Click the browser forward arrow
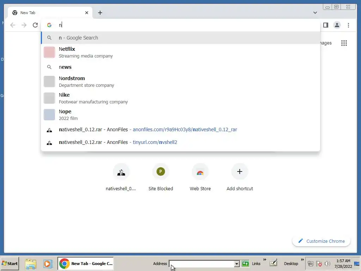Image resolution: width=361 pixels, height=271 pixels. point(24,25)
